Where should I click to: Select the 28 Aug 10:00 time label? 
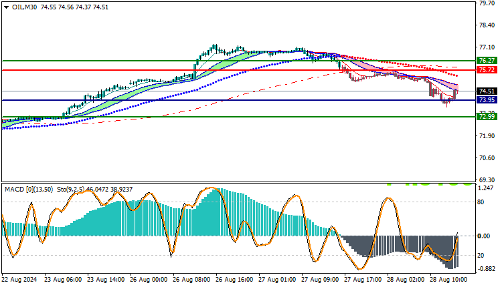449,280
